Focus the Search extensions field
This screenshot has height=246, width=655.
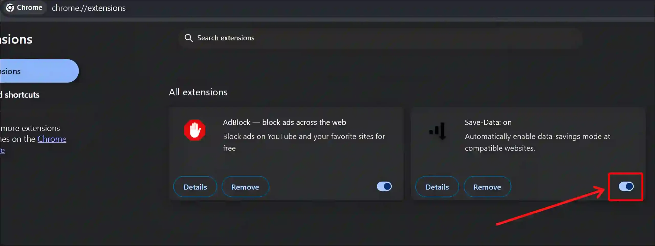[380, 38]
